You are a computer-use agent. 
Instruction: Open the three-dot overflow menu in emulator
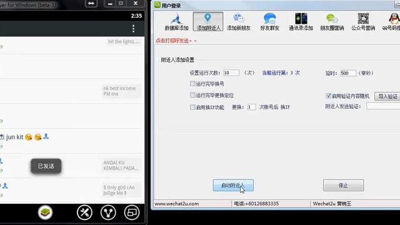pyautogui.click(x=133, y=29)
